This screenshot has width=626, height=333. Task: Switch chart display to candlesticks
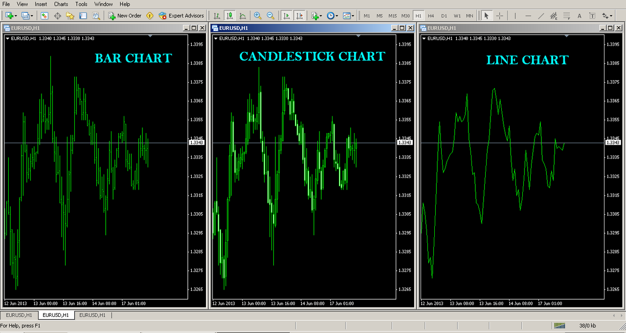(x=229, y=15)
